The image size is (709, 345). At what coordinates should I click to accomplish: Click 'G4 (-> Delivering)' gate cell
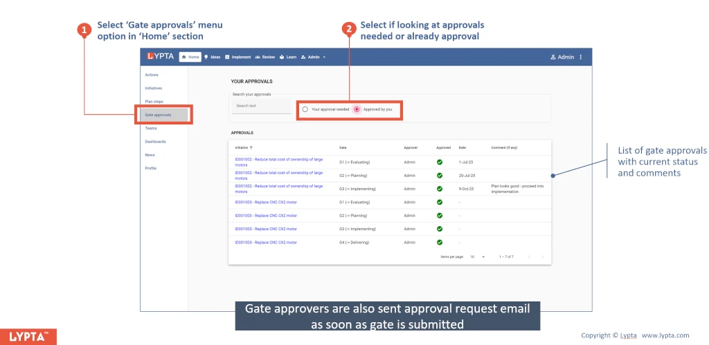(x=354, y=243)
